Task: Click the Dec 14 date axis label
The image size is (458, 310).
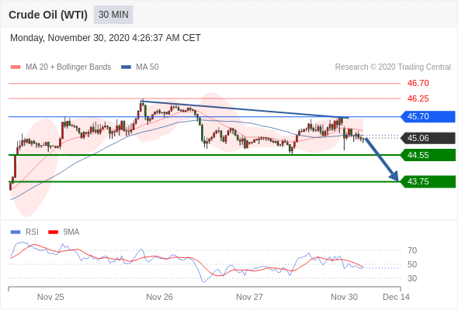Action: [x=396, y=297]
